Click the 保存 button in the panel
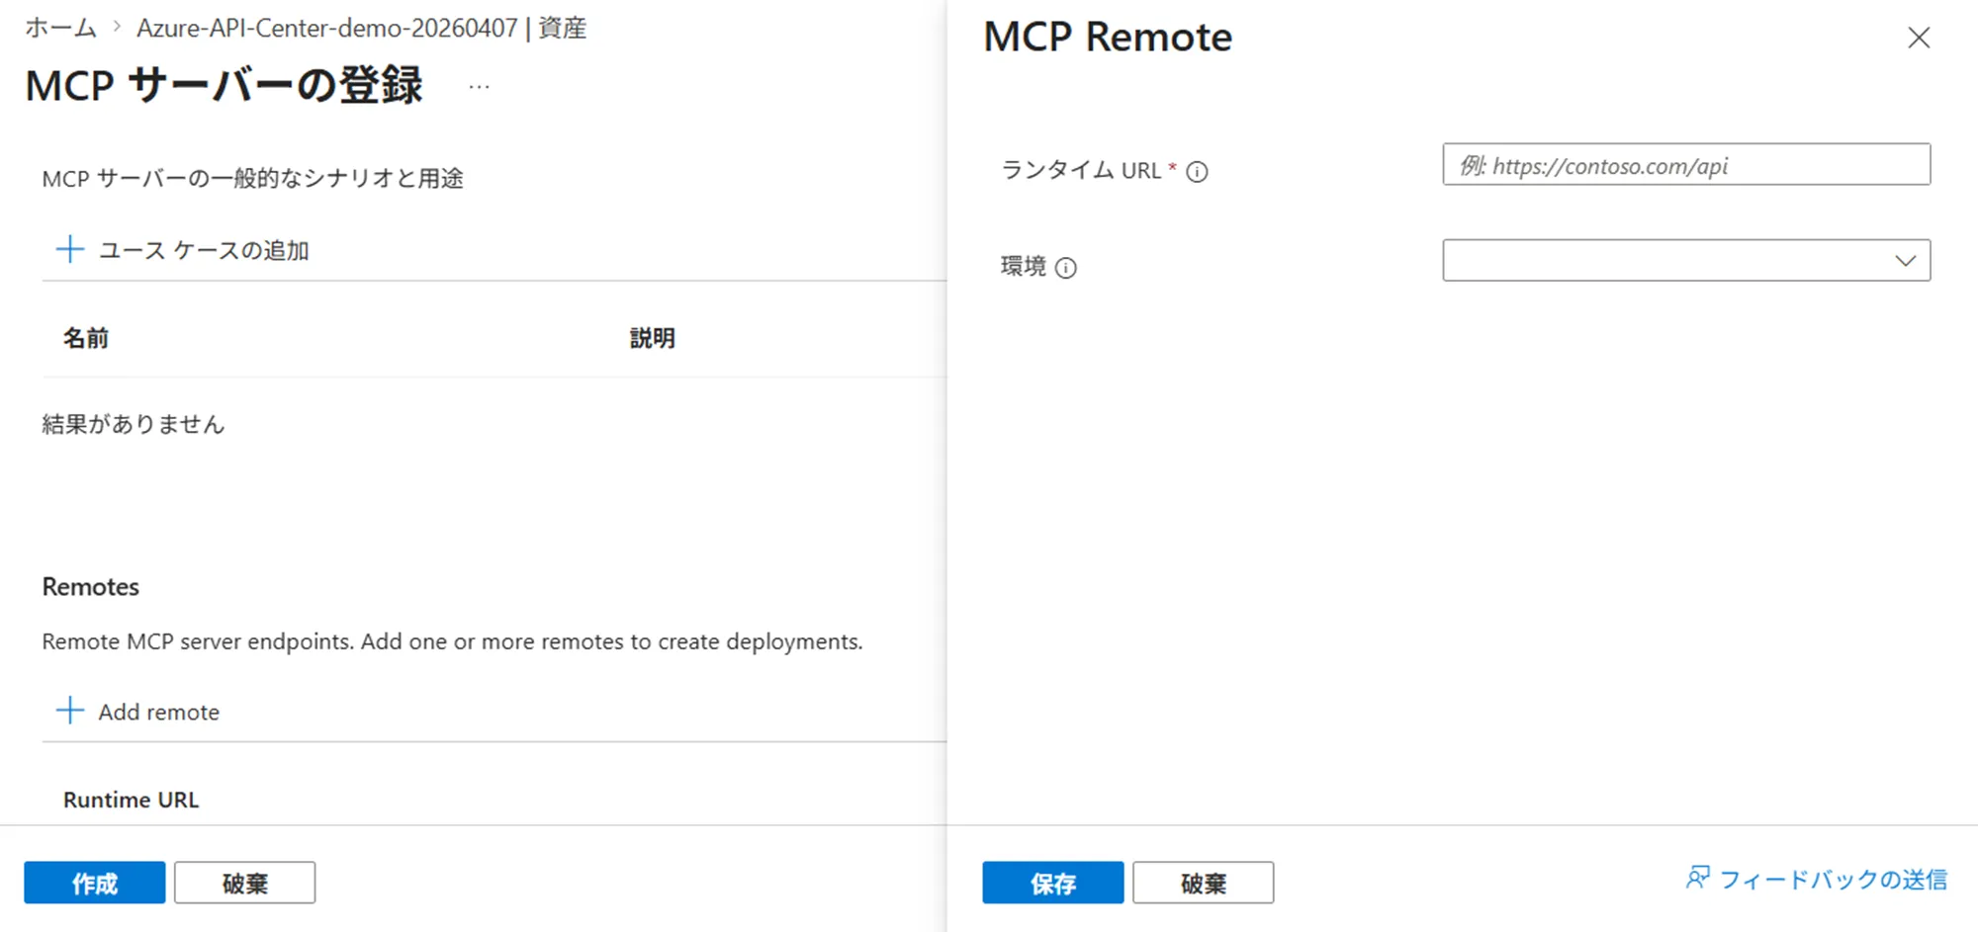Viewport: 1978px width, 932px height. click(1052, 883)
